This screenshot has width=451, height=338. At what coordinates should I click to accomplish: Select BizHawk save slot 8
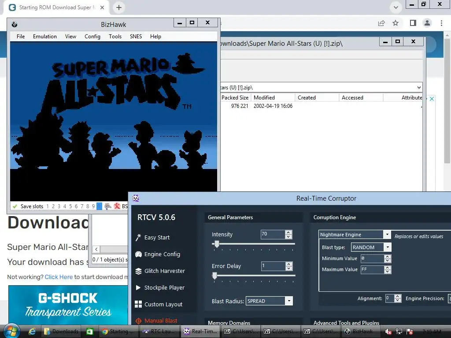pyautogui.click(x=88, y=206)
